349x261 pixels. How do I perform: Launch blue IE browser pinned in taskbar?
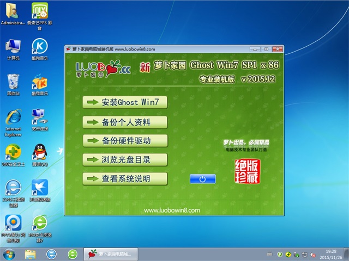coord(51,254)
